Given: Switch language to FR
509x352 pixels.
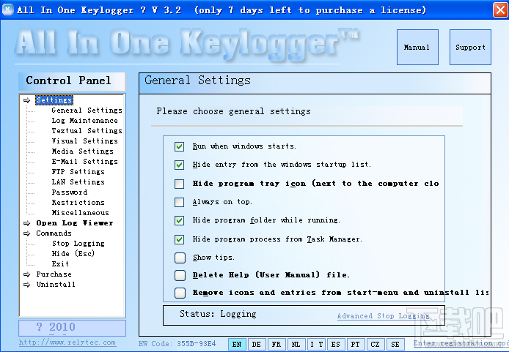Looking at the screenshot, I should click(277, 344).
